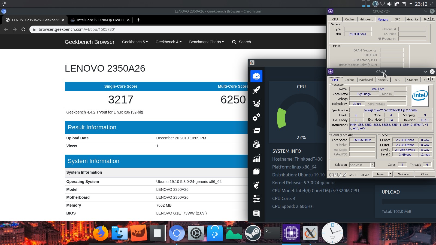Switch to SPD tab in front CPU-Z
This screenshot has width=436, height=245.
pyautogui.click(x=398, y=80)
